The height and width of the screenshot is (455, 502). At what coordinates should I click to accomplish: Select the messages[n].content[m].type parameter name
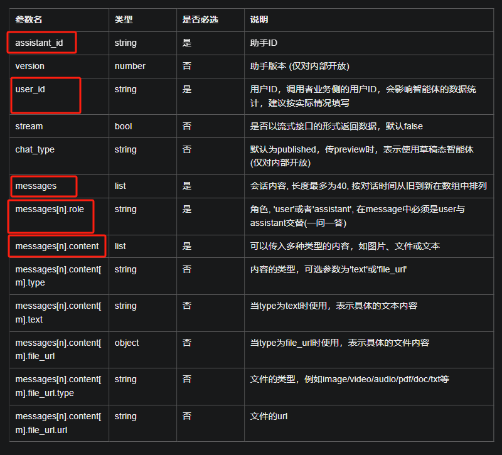(58, 276)
